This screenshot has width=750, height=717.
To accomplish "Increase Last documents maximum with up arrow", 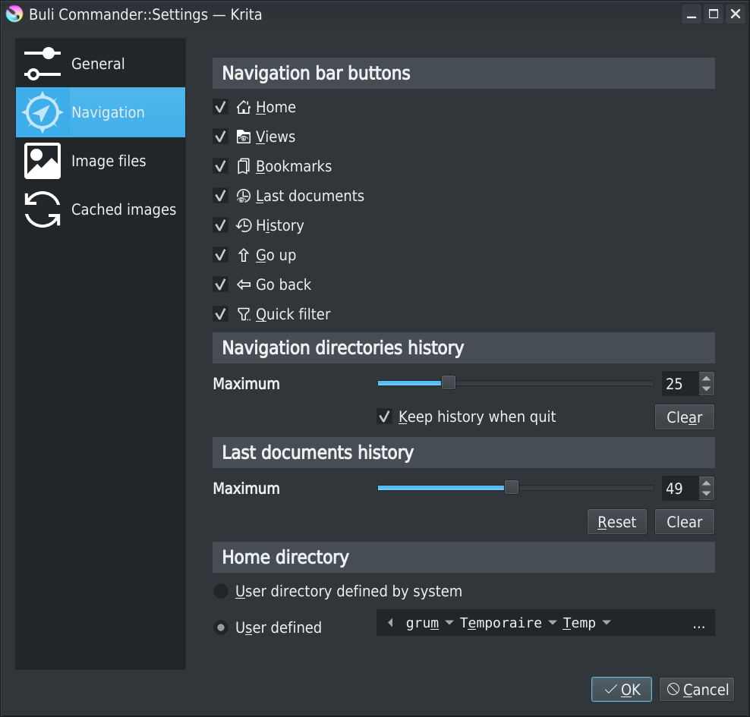I will point(707,483).
